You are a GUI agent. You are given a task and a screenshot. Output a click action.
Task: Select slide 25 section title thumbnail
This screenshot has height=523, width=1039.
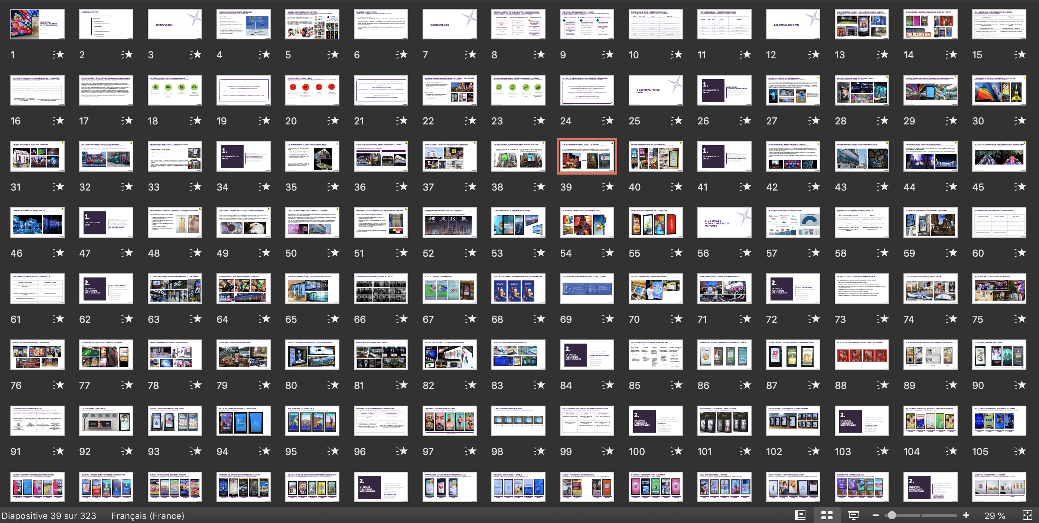tap(655, 90)
